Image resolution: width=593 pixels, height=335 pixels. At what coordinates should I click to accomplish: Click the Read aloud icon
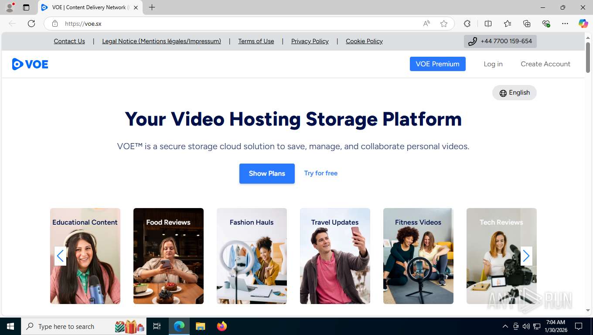(426, 24)
